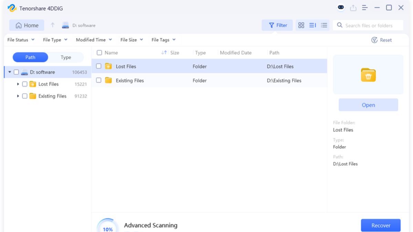The image size is (413, 232).
Task: Click the large folder preview thumbnail
Action: point(368,75)
